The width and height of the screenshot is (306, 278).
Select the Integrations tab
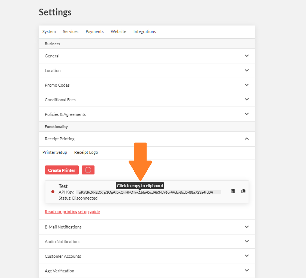(144, 32)
